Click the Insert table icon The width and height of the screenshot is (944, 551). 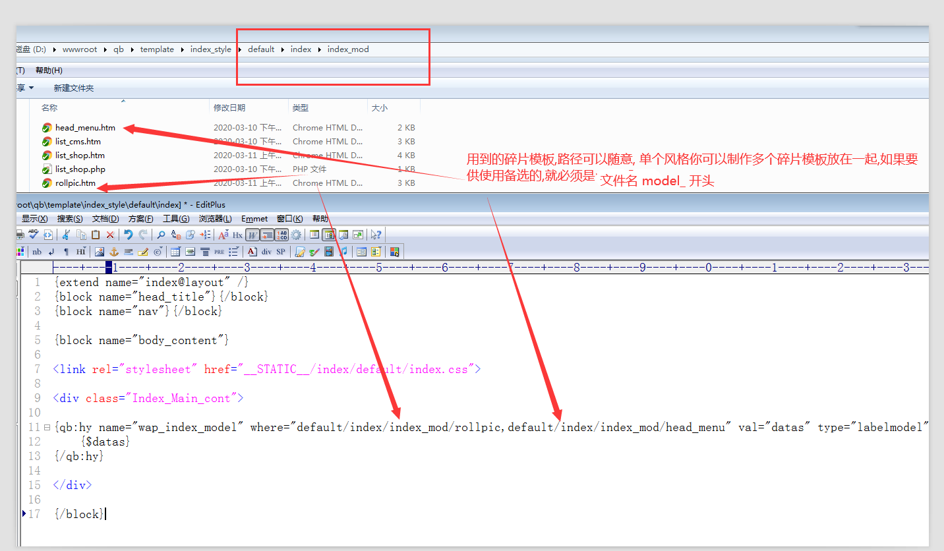pyautogui.click(x=175, y=252)
